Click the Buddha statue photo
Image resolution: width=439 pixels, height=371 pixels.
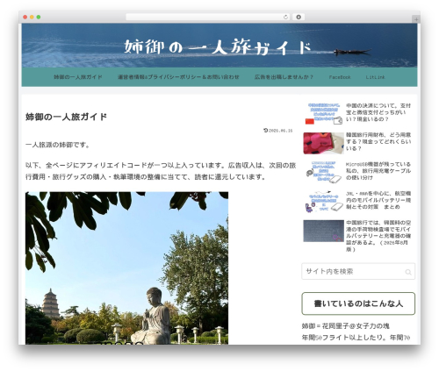click(x=126, y=268)
